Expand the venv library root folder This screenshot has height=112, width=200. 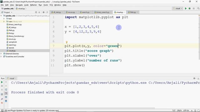coord(4,21)
